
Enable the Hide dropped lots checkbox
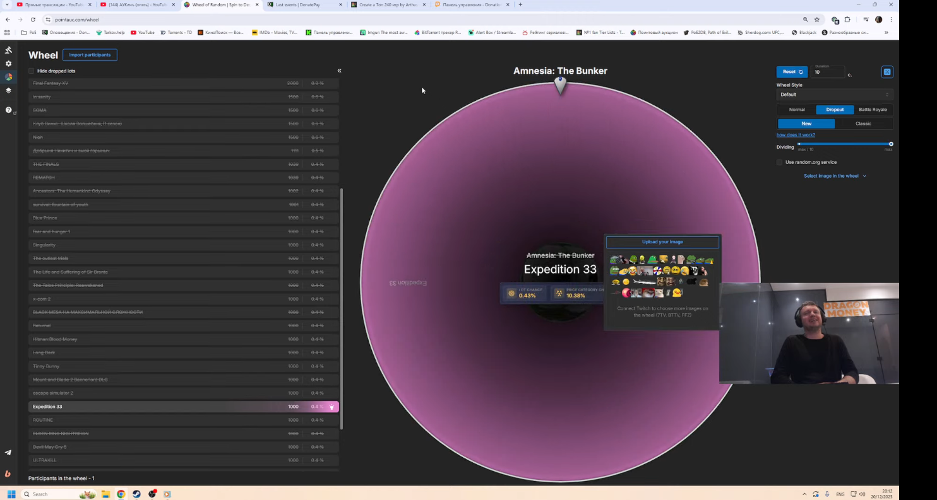point(32,71)
